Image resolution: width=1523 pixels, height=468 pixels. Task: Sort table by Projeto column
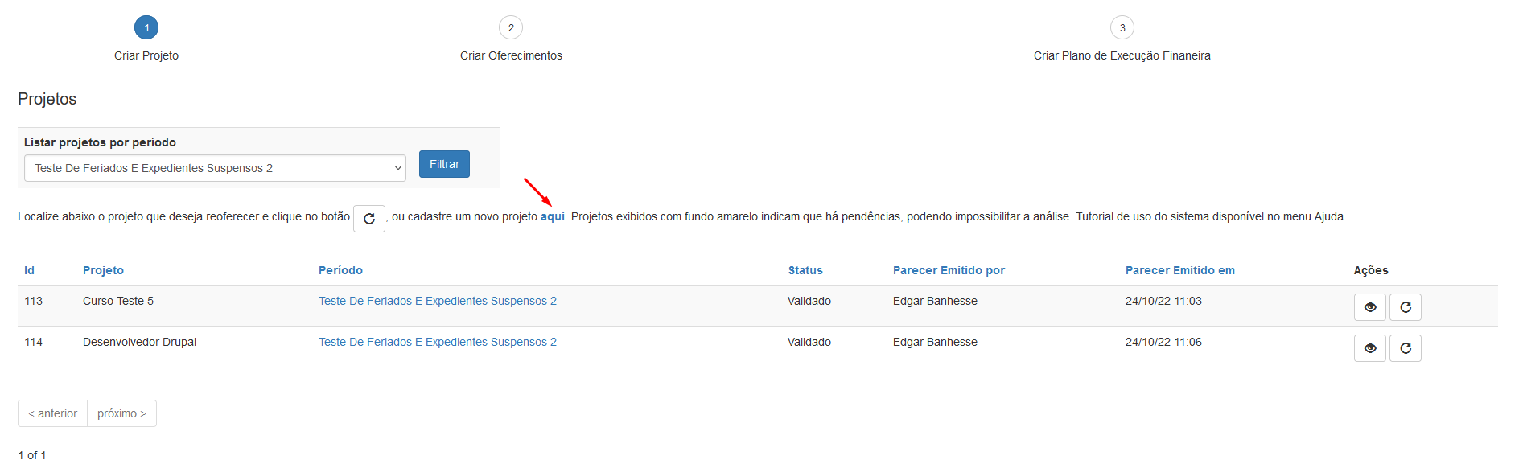[x=103, y=270]
